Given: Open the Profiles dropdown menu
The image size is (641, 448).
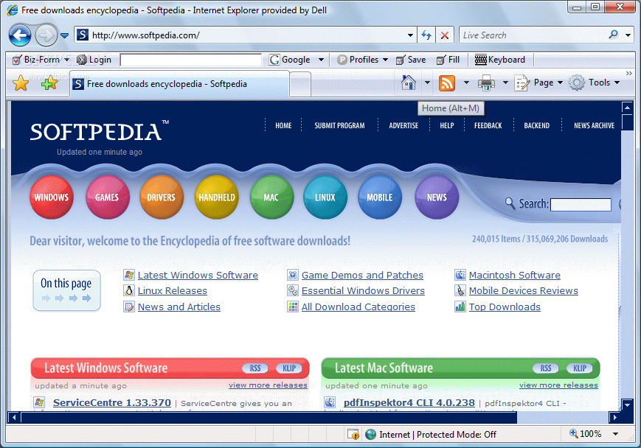Looking at the screenshot, I should click(362, 60).
